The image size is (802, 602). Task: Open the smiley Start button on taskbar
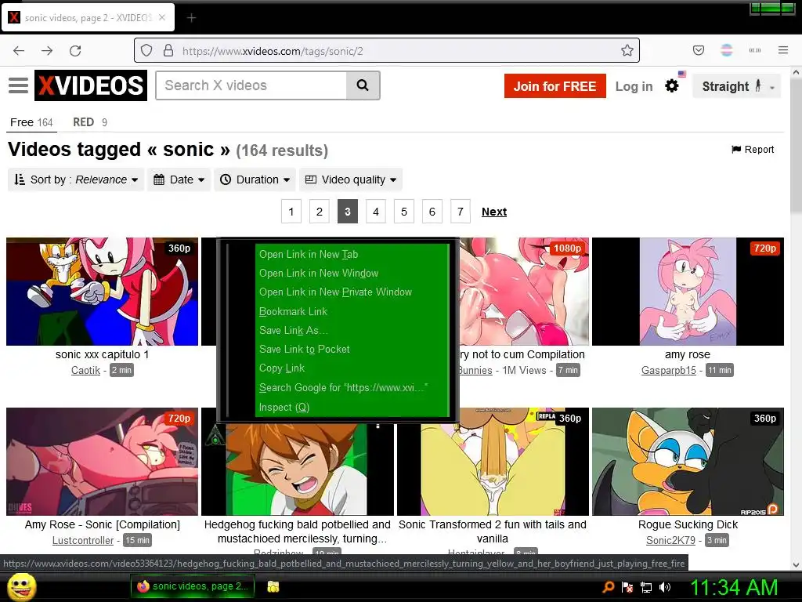[x=21, y=587]
